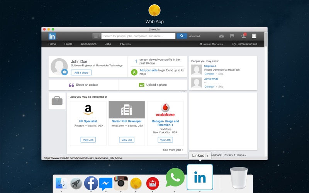The width and height of the screenshot is (309, 193).
Task: Open Business Services in the nav bar
Action: 211,44
